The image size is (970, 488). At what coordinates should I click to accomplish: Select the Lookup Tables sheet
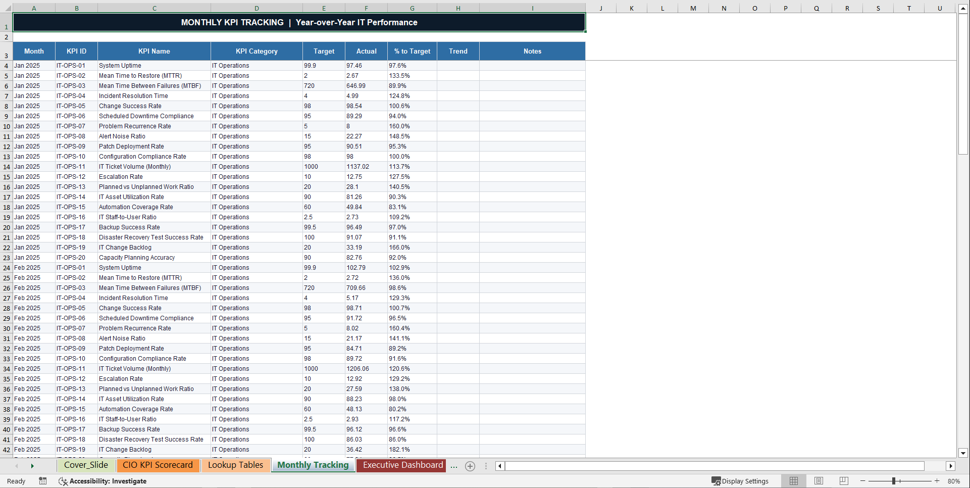click(235, 465)
